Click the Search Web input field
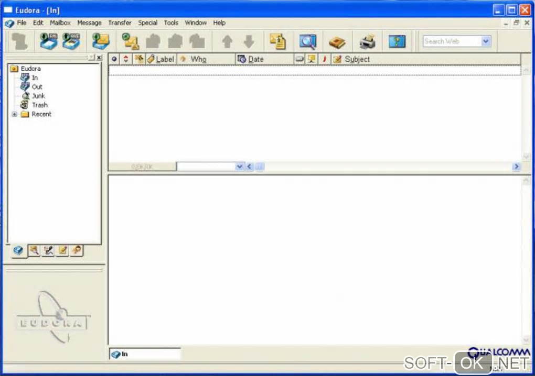This screenshot has width=535, height=376. point(452,41)
